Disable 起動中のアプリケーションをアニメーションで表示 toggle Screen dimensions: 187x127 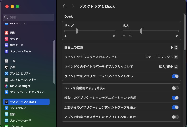coord(175,98)
